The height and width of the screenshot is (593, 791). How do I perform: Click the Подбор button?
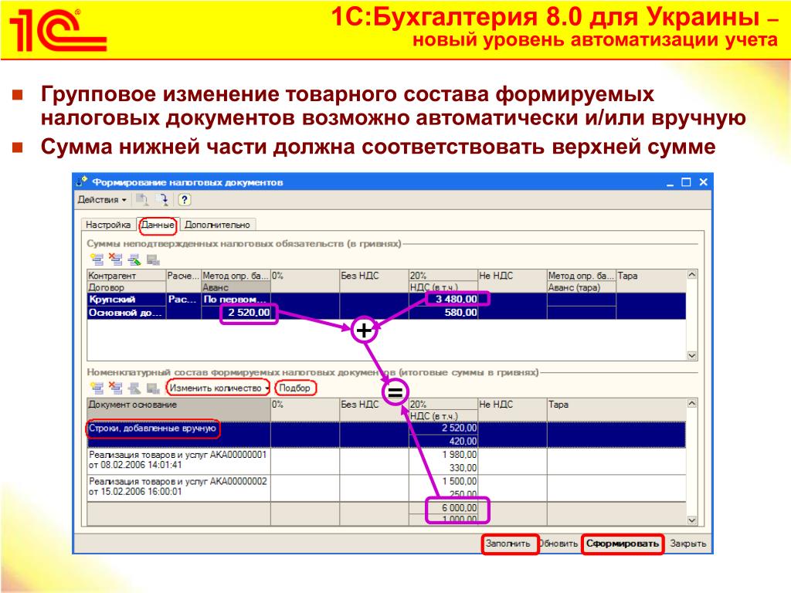pyautogui.click(x=295, y=388)
